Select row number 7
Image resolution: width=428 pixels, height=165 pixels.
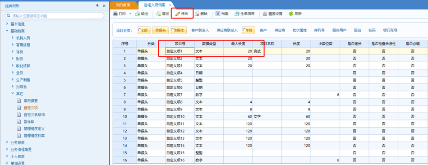tap(124, 95)
